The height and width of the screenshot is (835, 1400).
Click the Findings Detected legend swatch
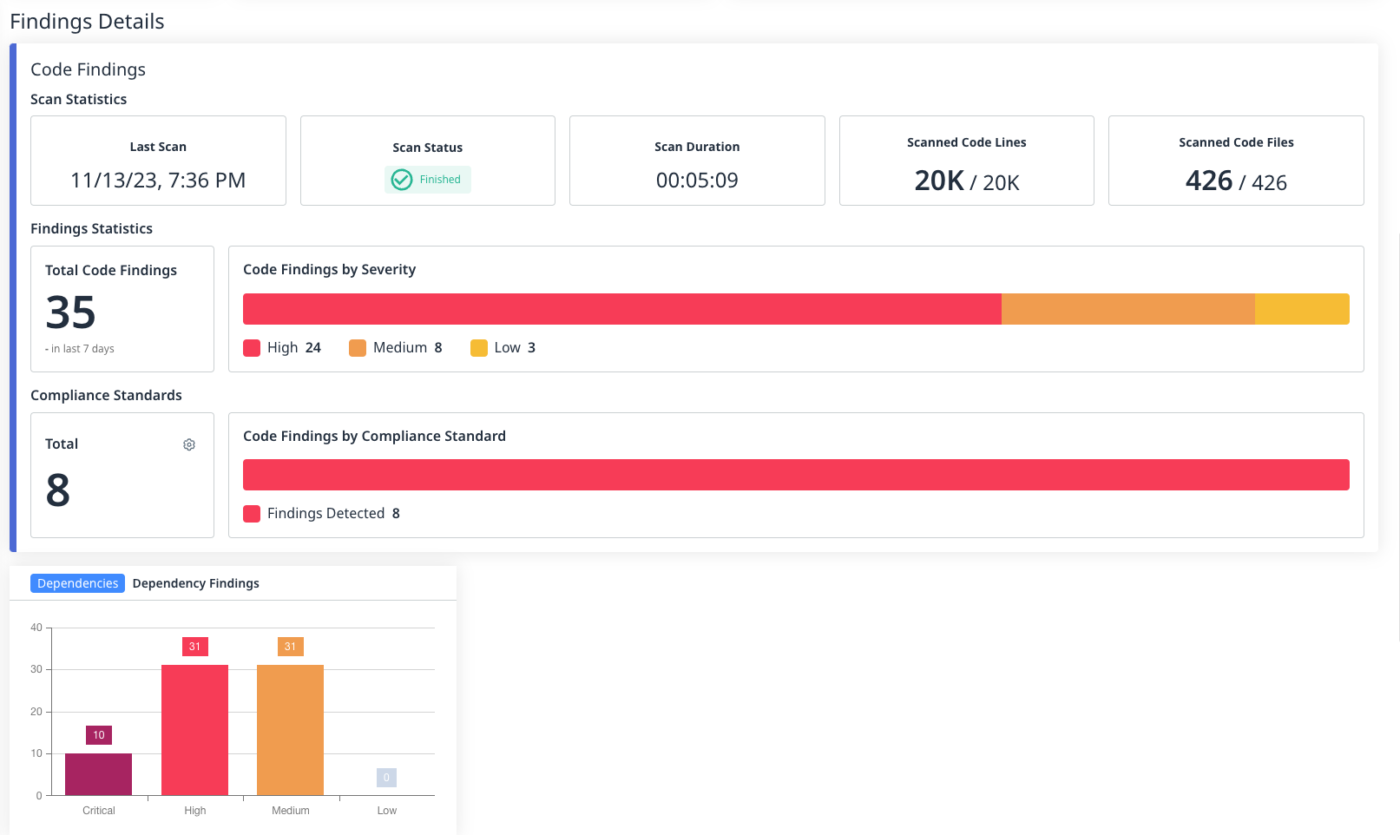[x=252, y=514]
